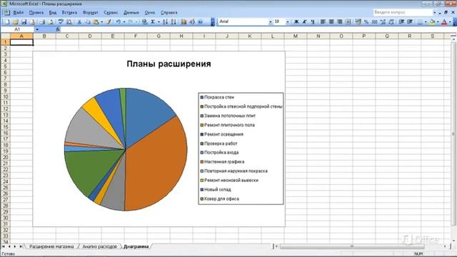Image resolution: width=457 pixels, height=257 pixels.
Task: Click the Save diskette icon
Action: click(x=24, y=21)
